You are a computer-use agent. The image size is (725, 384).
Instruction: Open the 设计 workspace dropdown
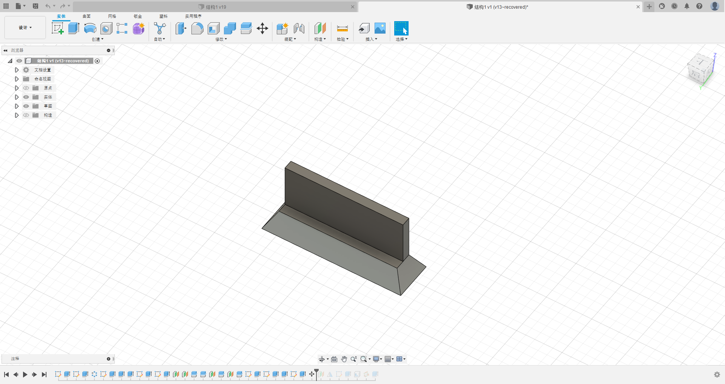tap(25, 28)
